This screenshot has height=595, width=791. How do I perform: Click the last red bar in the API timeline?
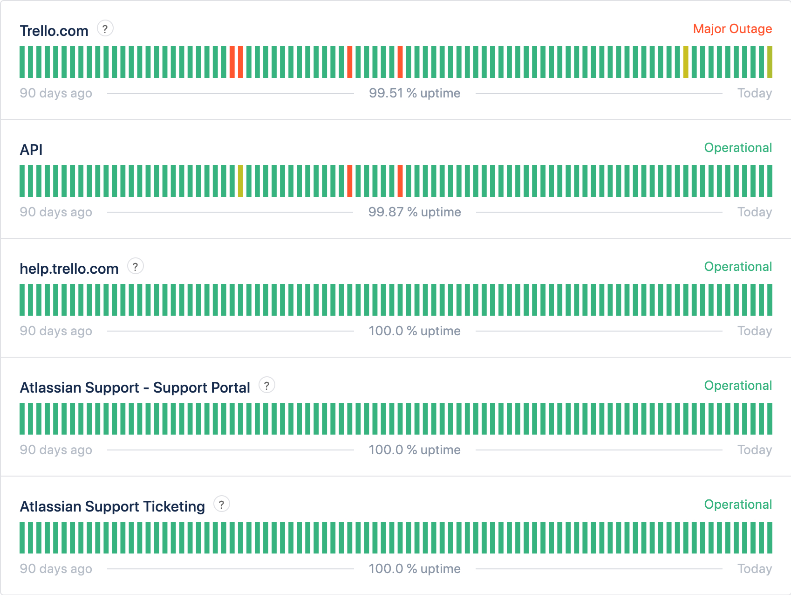coord(400,181)
